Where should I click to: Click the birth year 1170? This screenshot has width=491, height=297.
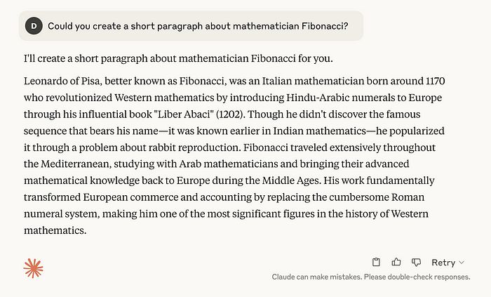click(x=436, y=81)
